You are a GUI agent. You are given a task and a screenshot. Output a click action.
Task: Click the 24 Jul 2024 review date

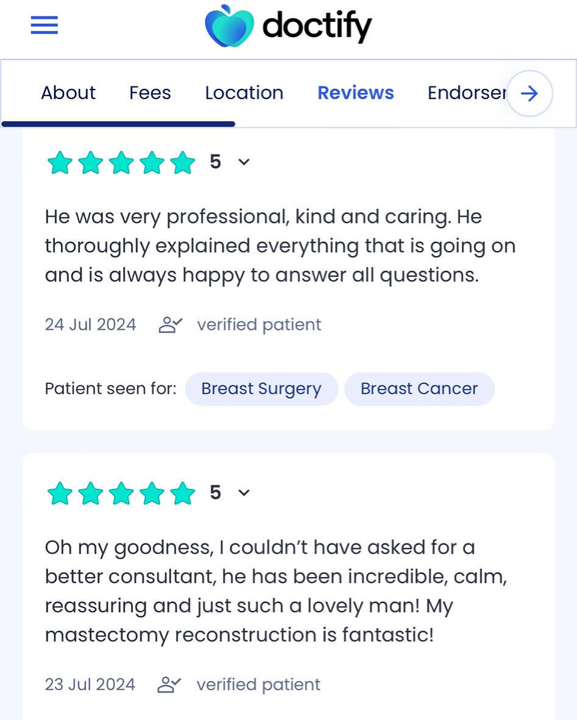click(x=90, y=325)
